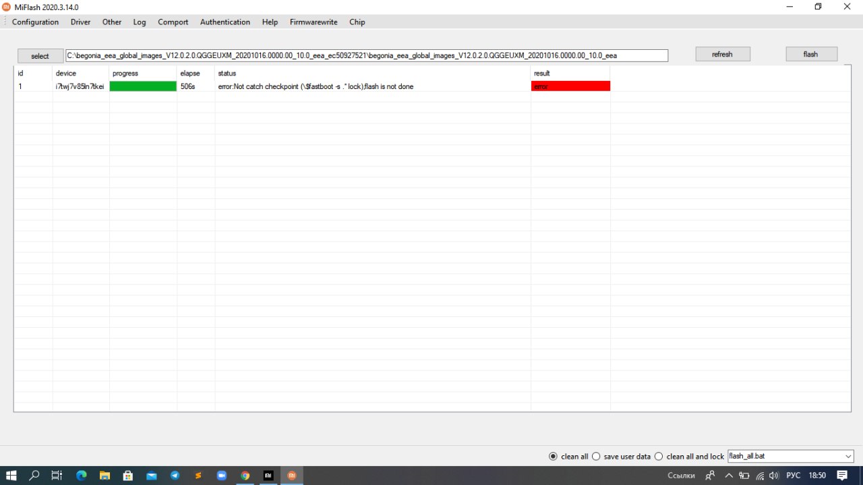Switch to the orange MiFlash taskbar icon
Image resolution: width=863 pixels, height=485 pixels.
291,475
